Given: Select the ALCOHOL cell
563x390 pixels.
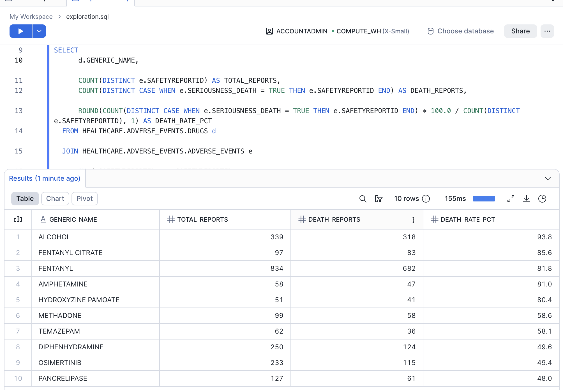Looking at the screenshot, I should point(95,237).
